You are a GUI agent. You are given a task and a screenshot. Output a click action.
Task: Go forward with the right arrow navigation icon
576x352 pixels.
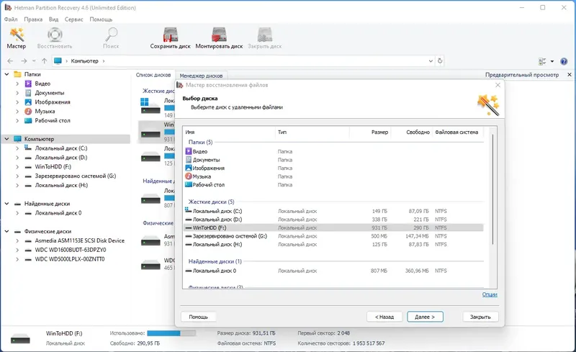coord(24,61)
